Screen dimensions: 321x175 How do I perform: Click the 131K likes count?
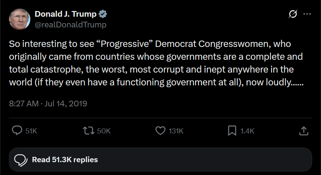176,131
